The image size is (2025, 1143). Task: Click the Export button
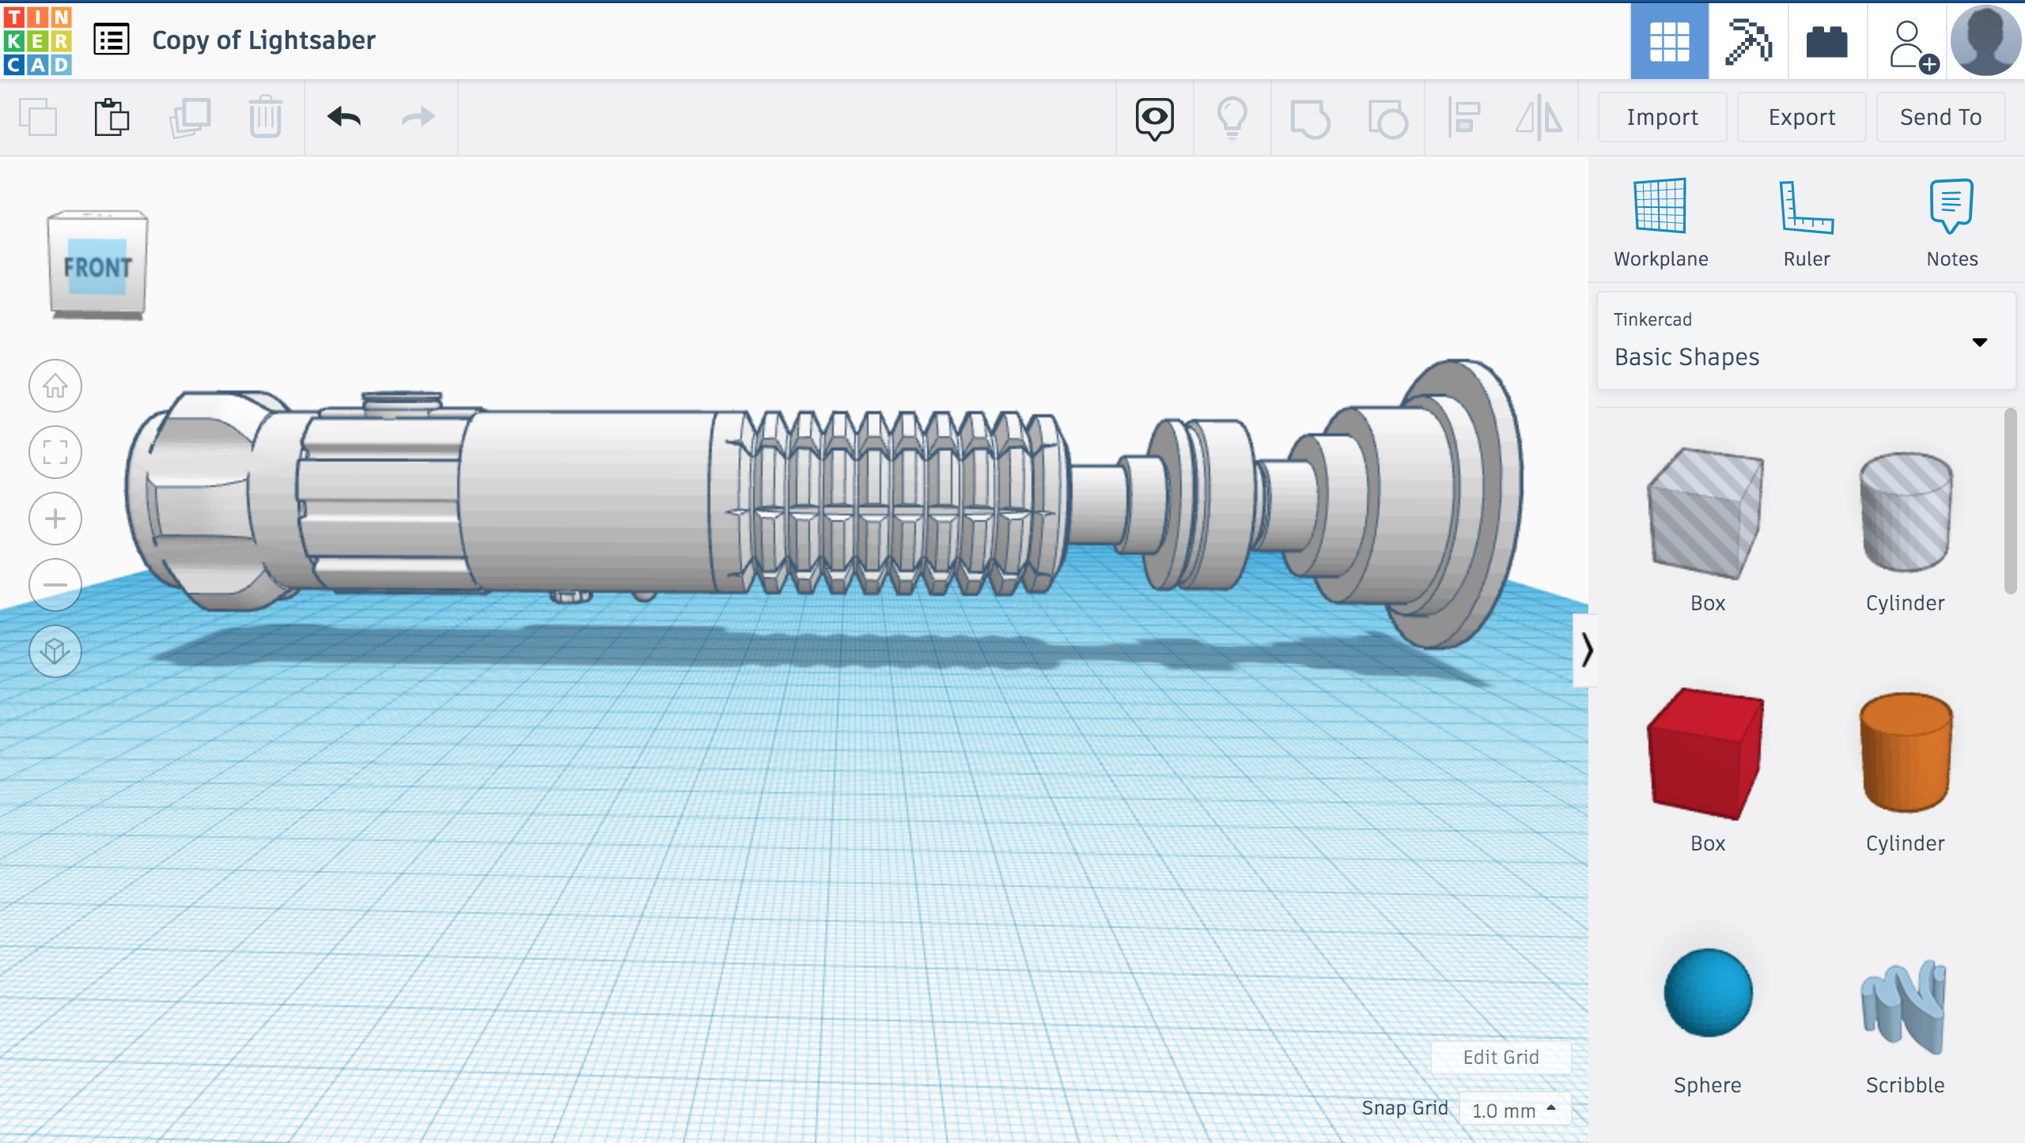[x=1801, y=117]
